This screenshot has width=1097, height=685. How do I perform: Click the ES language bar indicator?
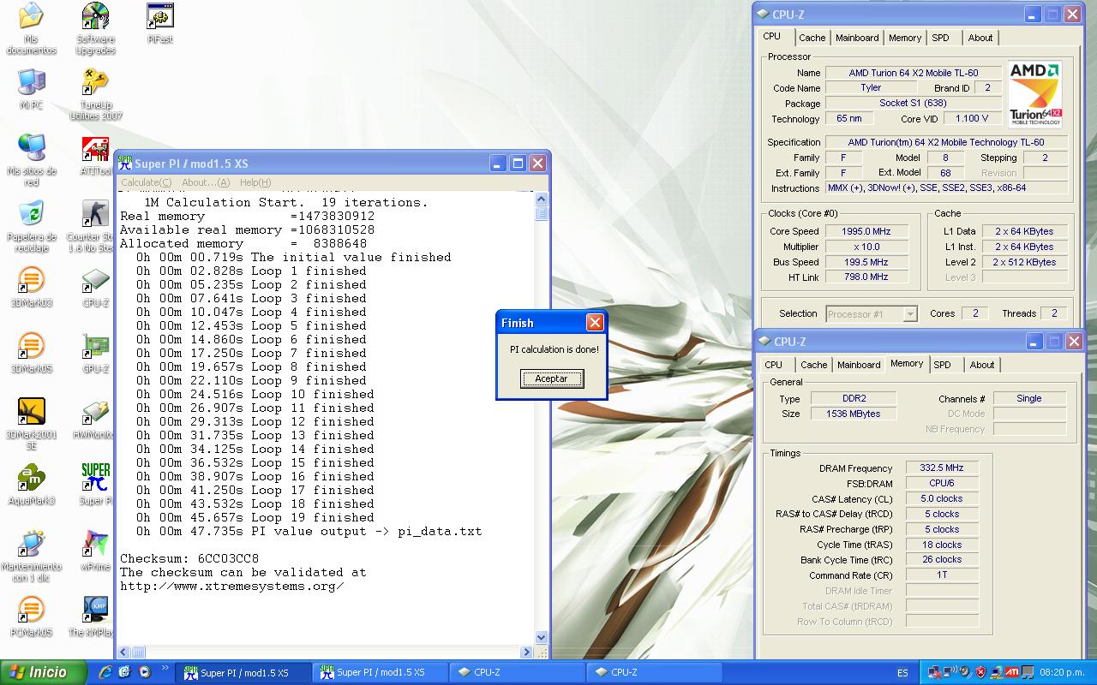[x=902, y=673]
